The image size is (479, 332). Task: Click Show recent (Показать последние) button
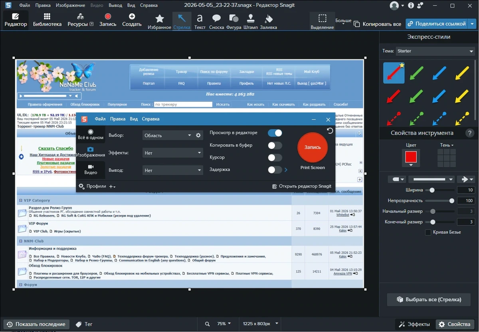pyautogui.click(x=36, y=324)
